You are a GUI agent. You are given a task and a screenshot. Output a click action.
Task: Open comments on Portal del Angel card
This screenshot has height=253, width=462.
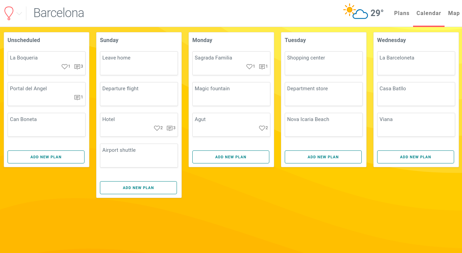tap(77, 97)
